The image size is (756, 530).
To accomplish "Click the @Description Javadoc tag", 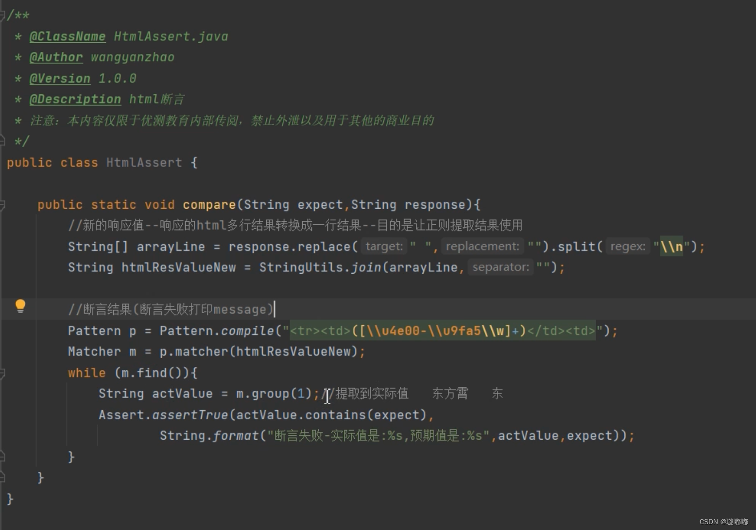I will (75, 99).
